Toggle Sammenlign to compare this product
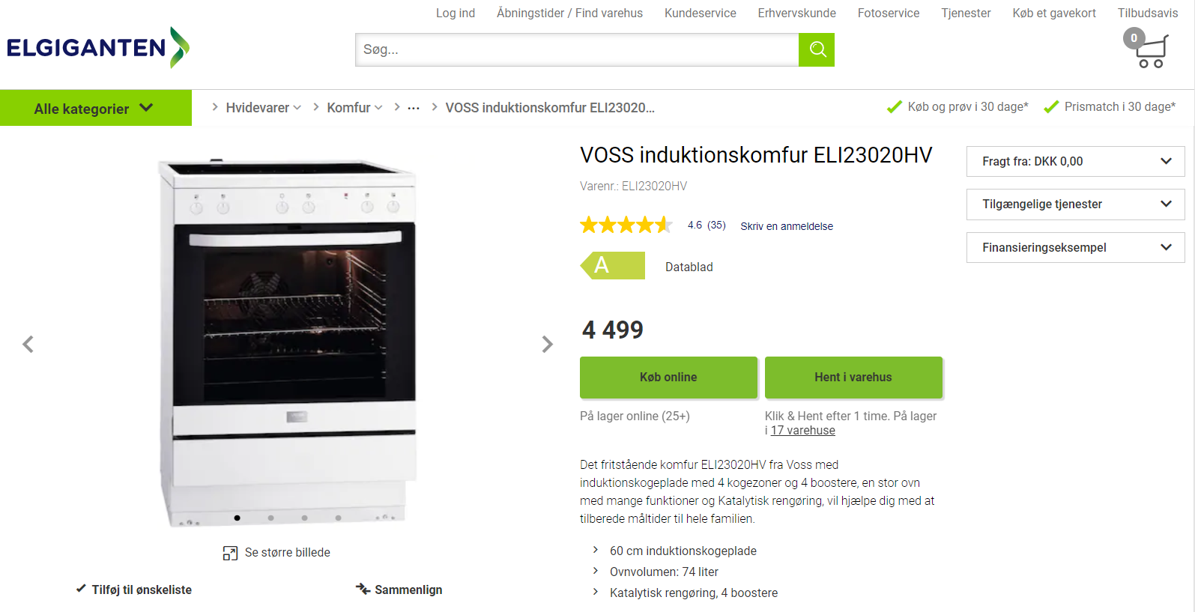Image resolution: width=1195 pixels, height=612 pixels. click(x=399, y=590)
